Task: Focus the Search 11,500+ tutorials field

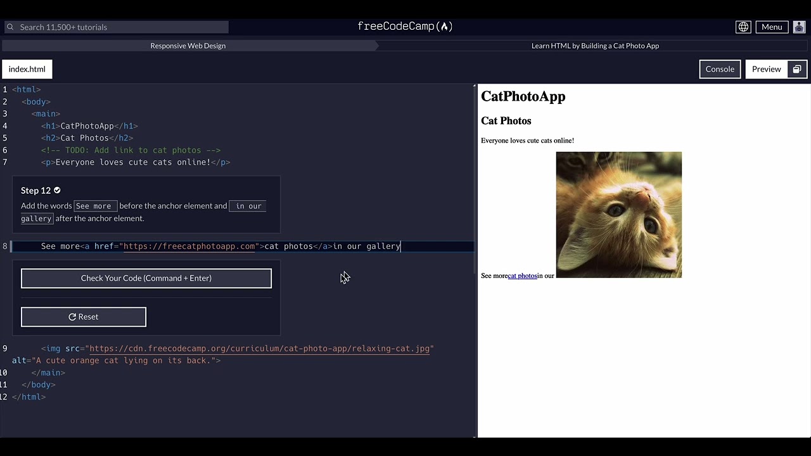Action: [x=117, y=27]
